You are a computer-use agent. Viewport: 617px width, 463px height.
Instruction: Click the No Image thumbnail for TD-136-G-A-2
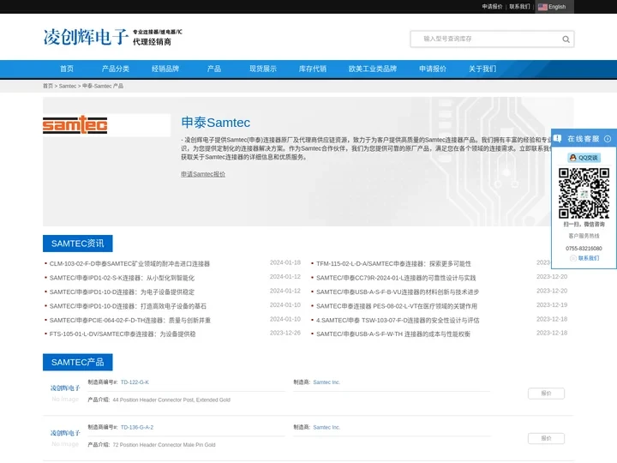coord(65,438)
